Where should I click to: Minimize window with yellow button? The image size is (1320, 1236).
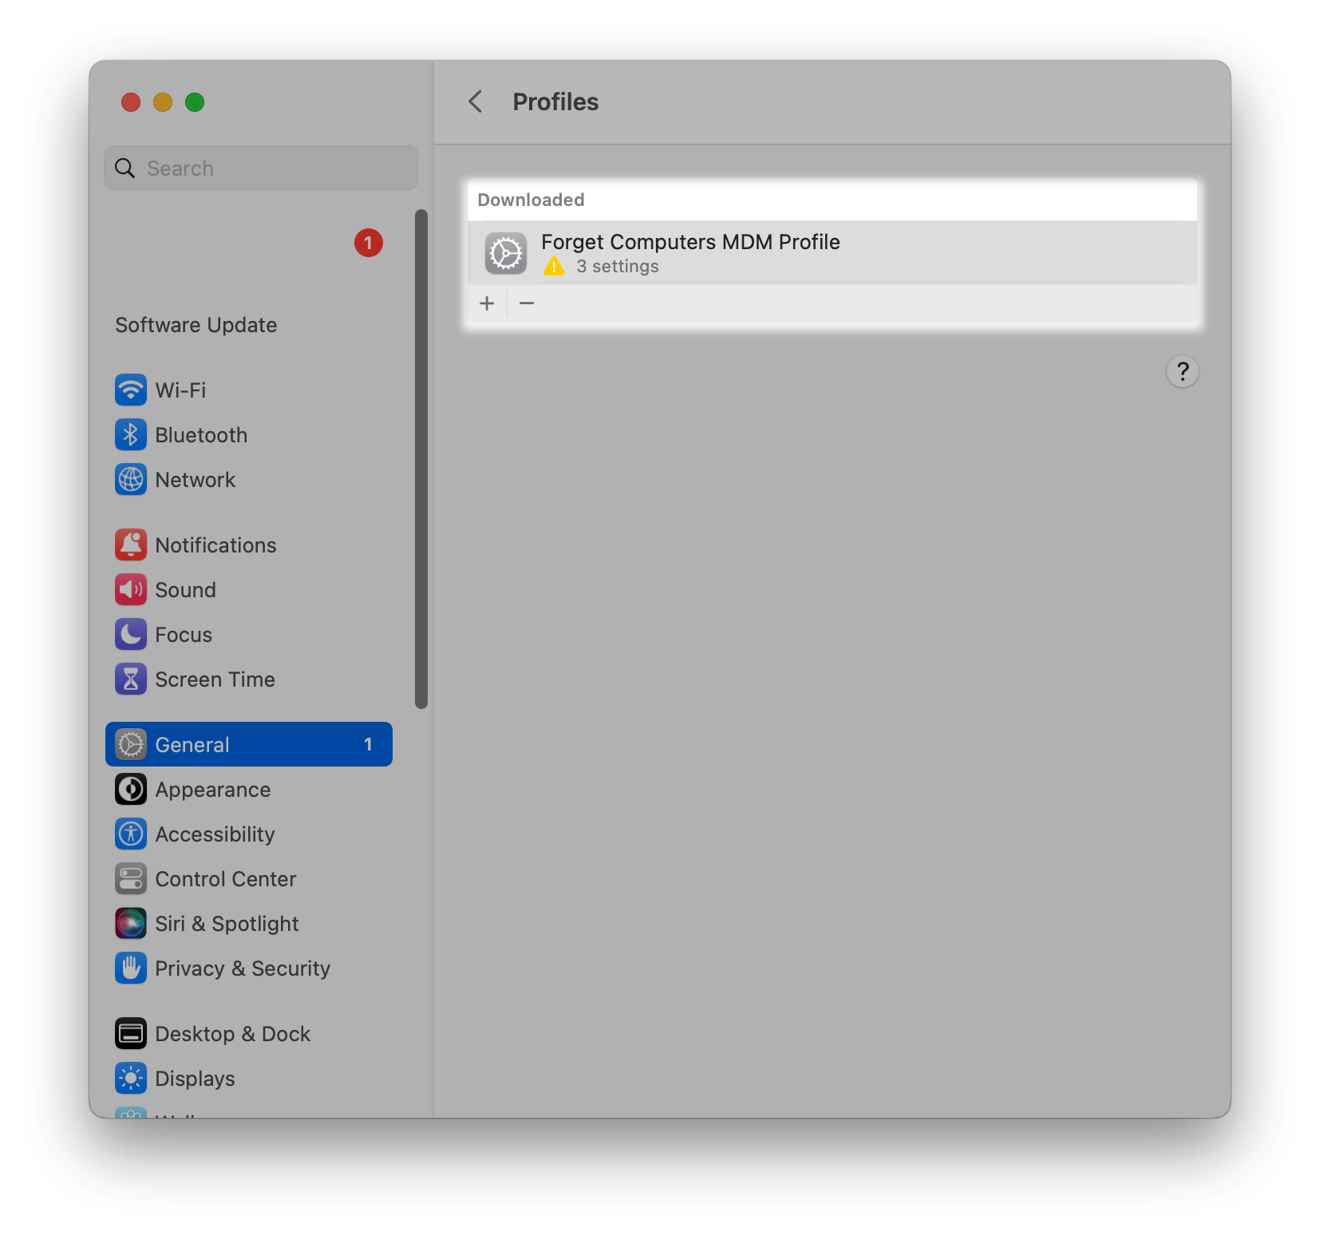pos(163,102)
